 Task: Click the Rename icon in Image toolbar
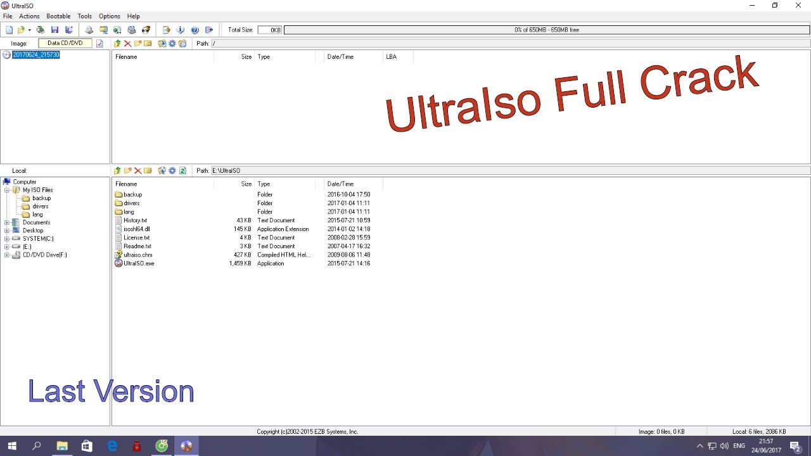[x=148, y=44]
